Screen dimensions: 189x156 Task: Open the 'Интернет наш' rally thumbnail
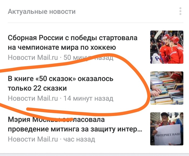tap(167, 129)
